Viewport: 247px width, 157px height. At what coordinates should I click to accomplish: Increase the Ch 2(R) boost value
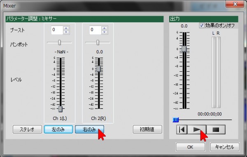pyautogui.click(x=105, y=28)
